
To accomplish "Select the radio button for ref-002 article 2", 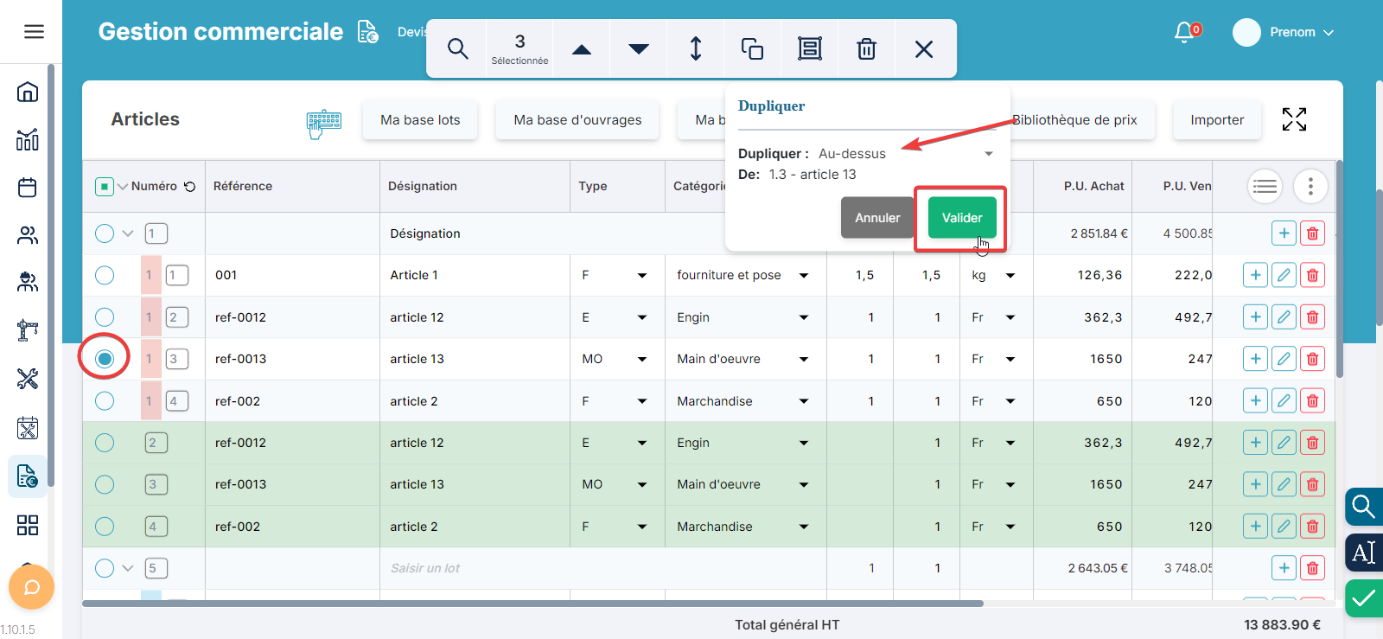I will click(x=105, y=401).
